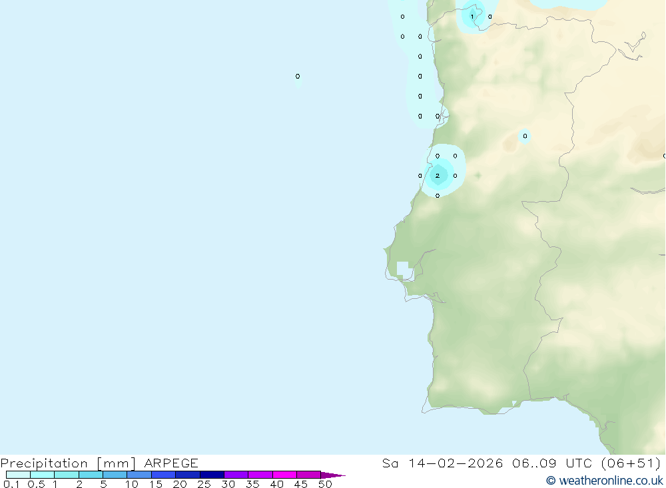Click the 40–45 mm magenta legend swatch
Viewport: 666px width, 488px height.
click(x=284, y=475)
